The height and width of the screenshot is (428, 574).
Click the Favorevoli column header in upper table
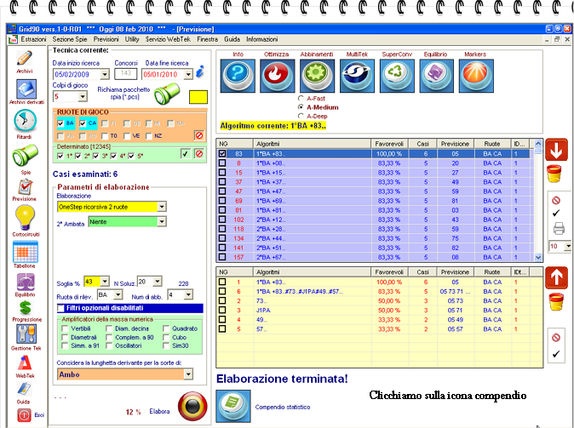click(388, 144)
